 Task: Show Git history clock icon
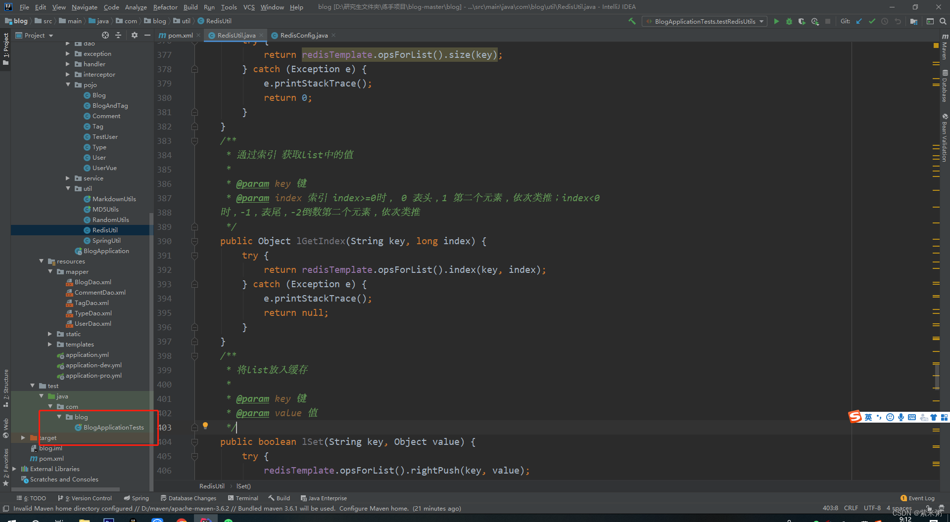[x=885, y=21]
